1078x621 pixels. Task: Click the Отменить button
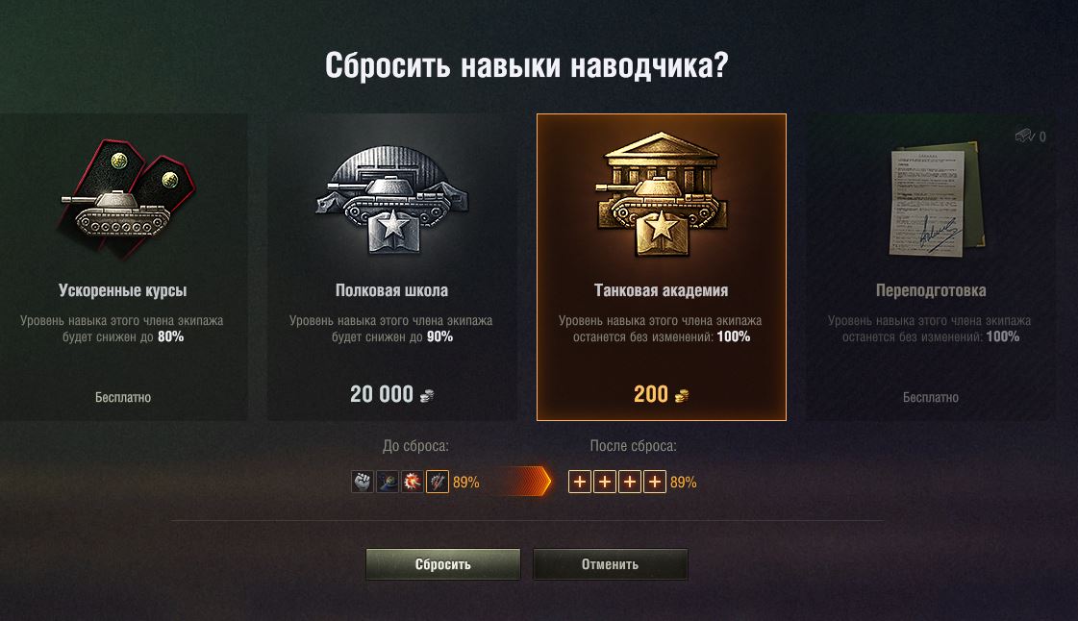click(x=611, y=564)
